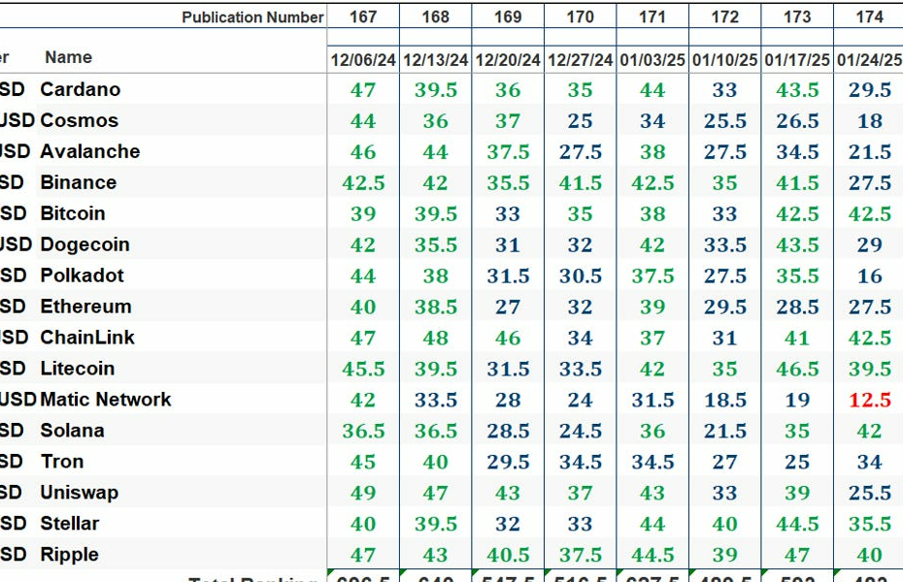Click Cardano's 29.5 value under 01/24/25
The image size is (903, 582).
pyautogui.click(x=870, y=89)
